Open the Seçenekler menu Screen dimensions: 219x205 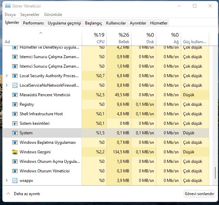click(30, 15)
